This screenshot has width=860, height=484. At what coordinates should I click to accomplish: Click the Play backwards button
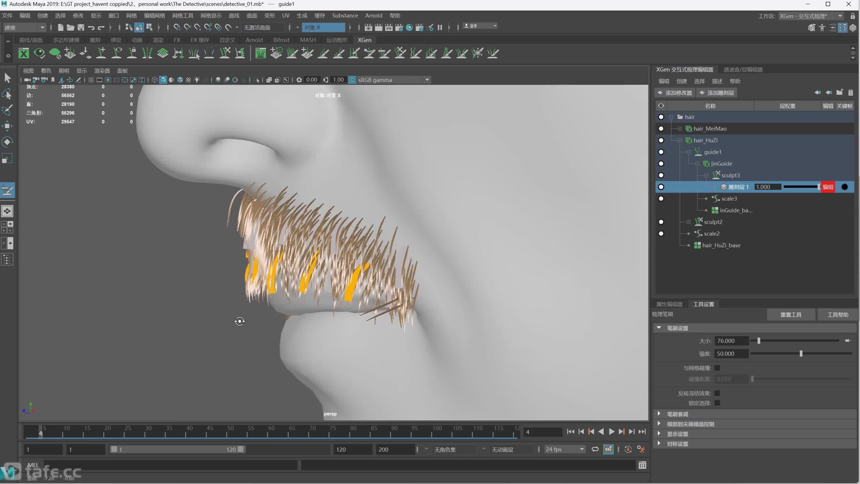click(x=601, y=432)
